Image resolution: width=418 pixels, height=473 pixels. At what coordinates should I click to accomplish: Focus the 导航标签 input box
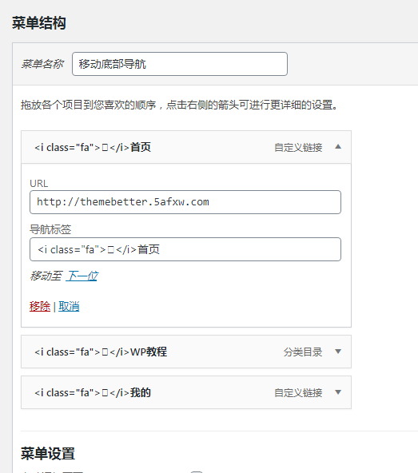(185, 249)
